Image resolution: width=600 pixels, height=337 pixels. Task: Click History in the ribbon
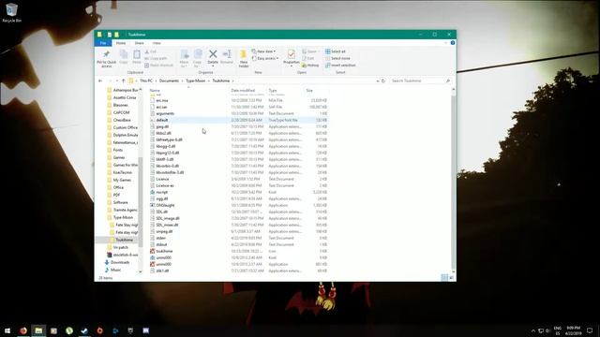310,66
